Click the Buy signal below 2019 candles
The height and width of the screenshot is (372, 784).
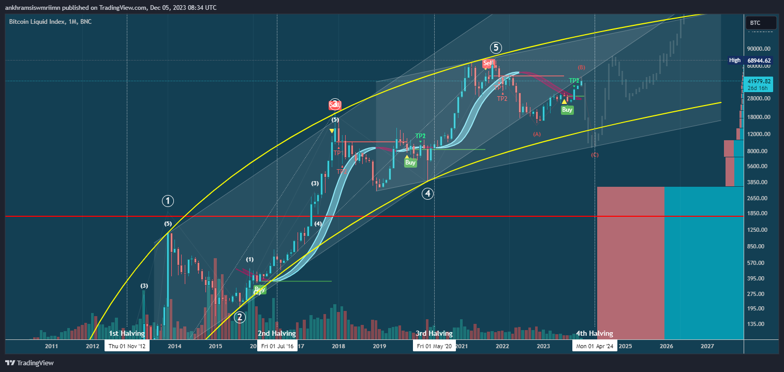point(410,162)
